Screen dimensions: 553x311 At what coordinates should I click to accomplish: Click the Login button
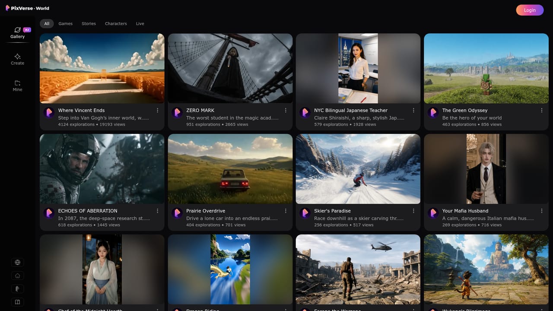click(x=530, y=10)
